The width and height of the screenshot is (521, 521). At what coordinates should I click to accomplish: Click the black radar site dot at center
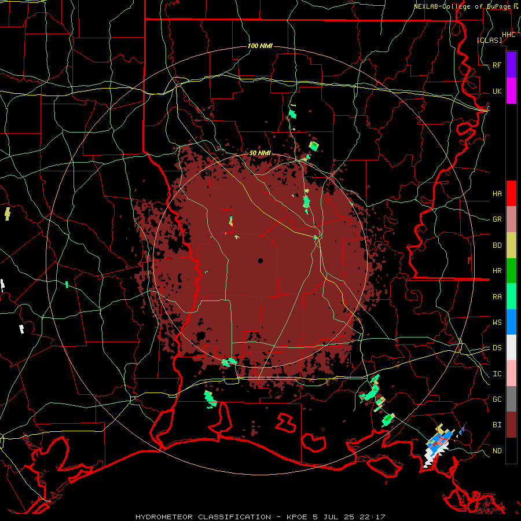point(260,260)
